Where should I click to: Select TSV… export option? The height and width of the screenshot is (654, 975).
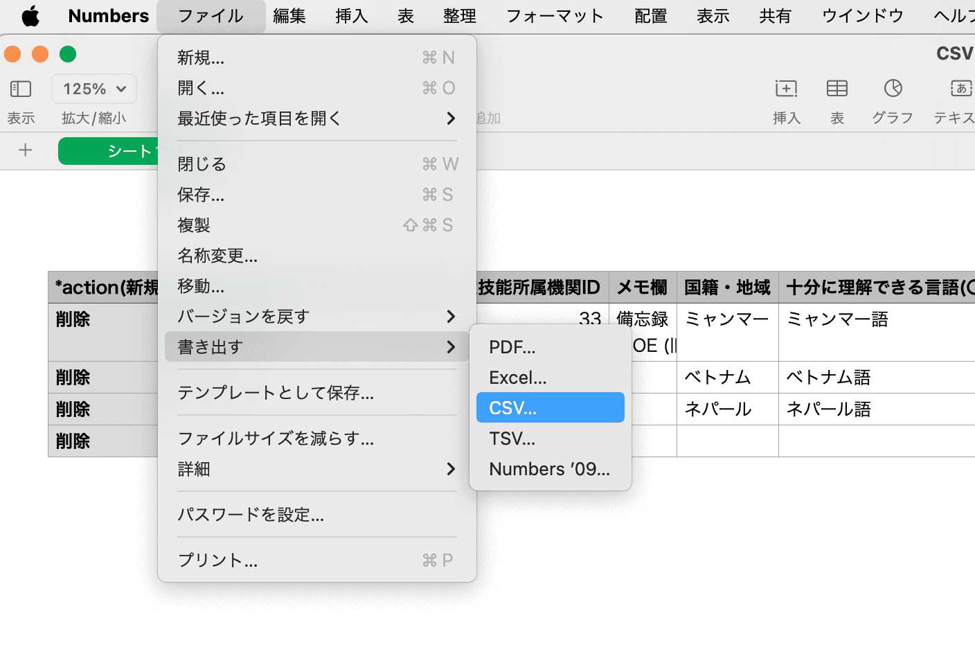[550, 439]
